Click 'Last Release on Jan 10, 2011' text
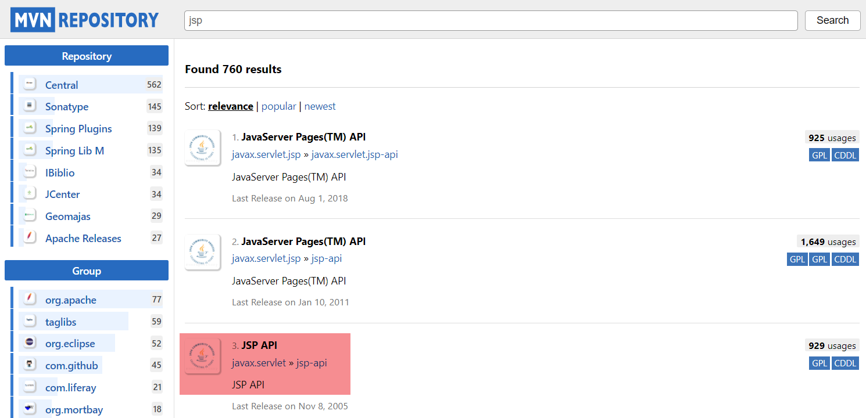 pyautogui.click(x=291, y=302)
